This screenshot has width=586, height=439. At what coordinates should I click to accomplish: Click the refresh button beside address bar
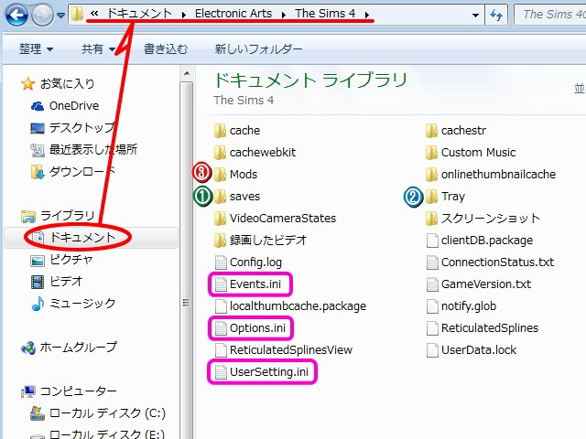(x=496, y=15)
